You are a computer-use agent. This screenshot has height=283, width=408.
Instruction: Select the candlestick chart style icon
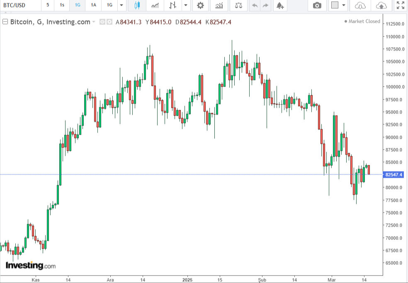pos(138,5)
